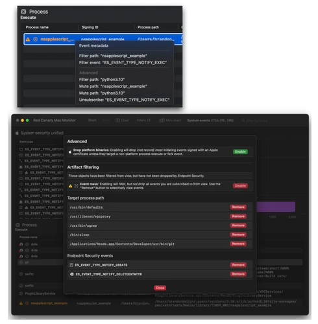Click the Event type column header
Viewport: 318px width, 324px height.
[26, 142]
